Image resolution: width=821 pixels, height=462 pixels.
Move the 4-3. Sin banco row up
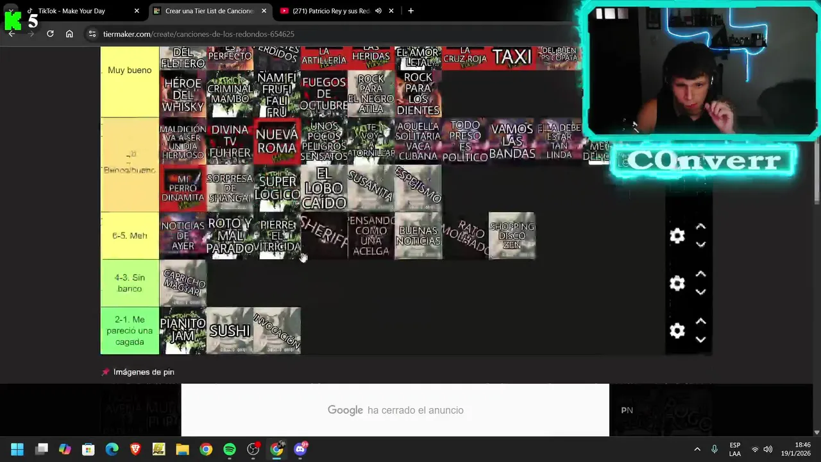pyautogui.click(x=700, y=275)
